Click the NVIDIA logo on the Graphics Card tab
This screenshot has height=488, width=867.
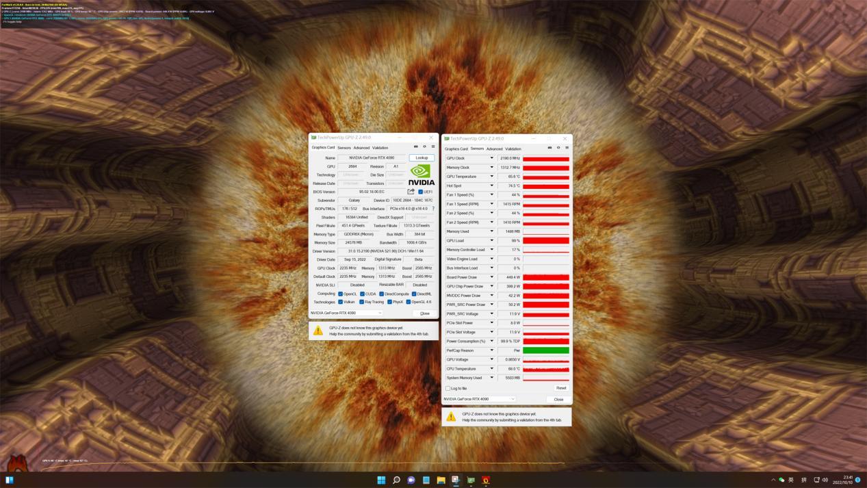pyautogui.click(x=420, y=176)
